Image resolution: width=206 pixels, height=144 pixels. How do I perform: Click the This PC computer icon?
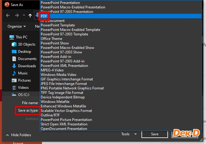12,37
